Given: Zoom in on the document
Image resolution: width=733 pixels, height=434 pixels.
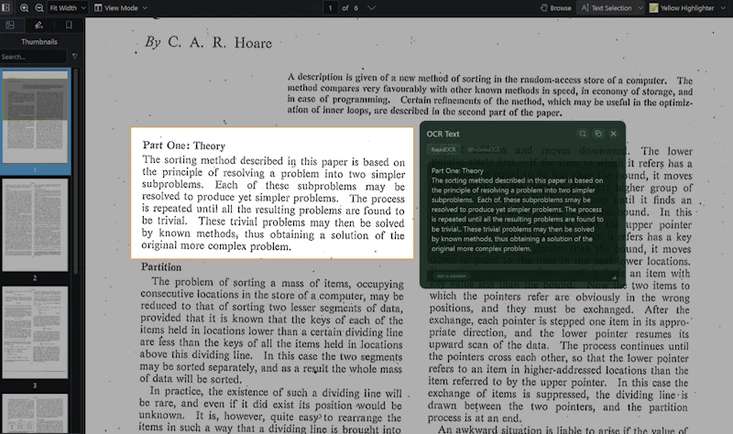Looking at the screenshot, I should pyautogui.click(x=24, y=8).
